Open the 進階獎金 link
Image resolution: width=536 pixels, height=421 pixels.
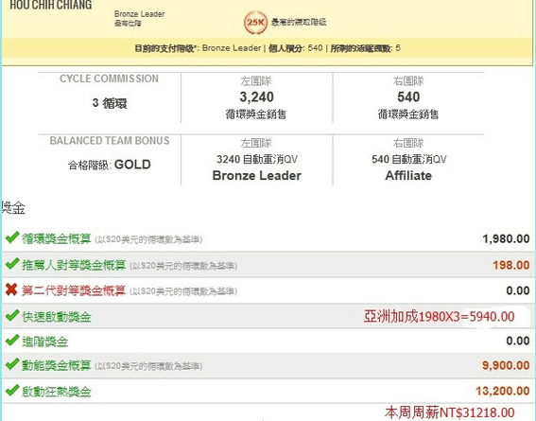tap(44, 342)
